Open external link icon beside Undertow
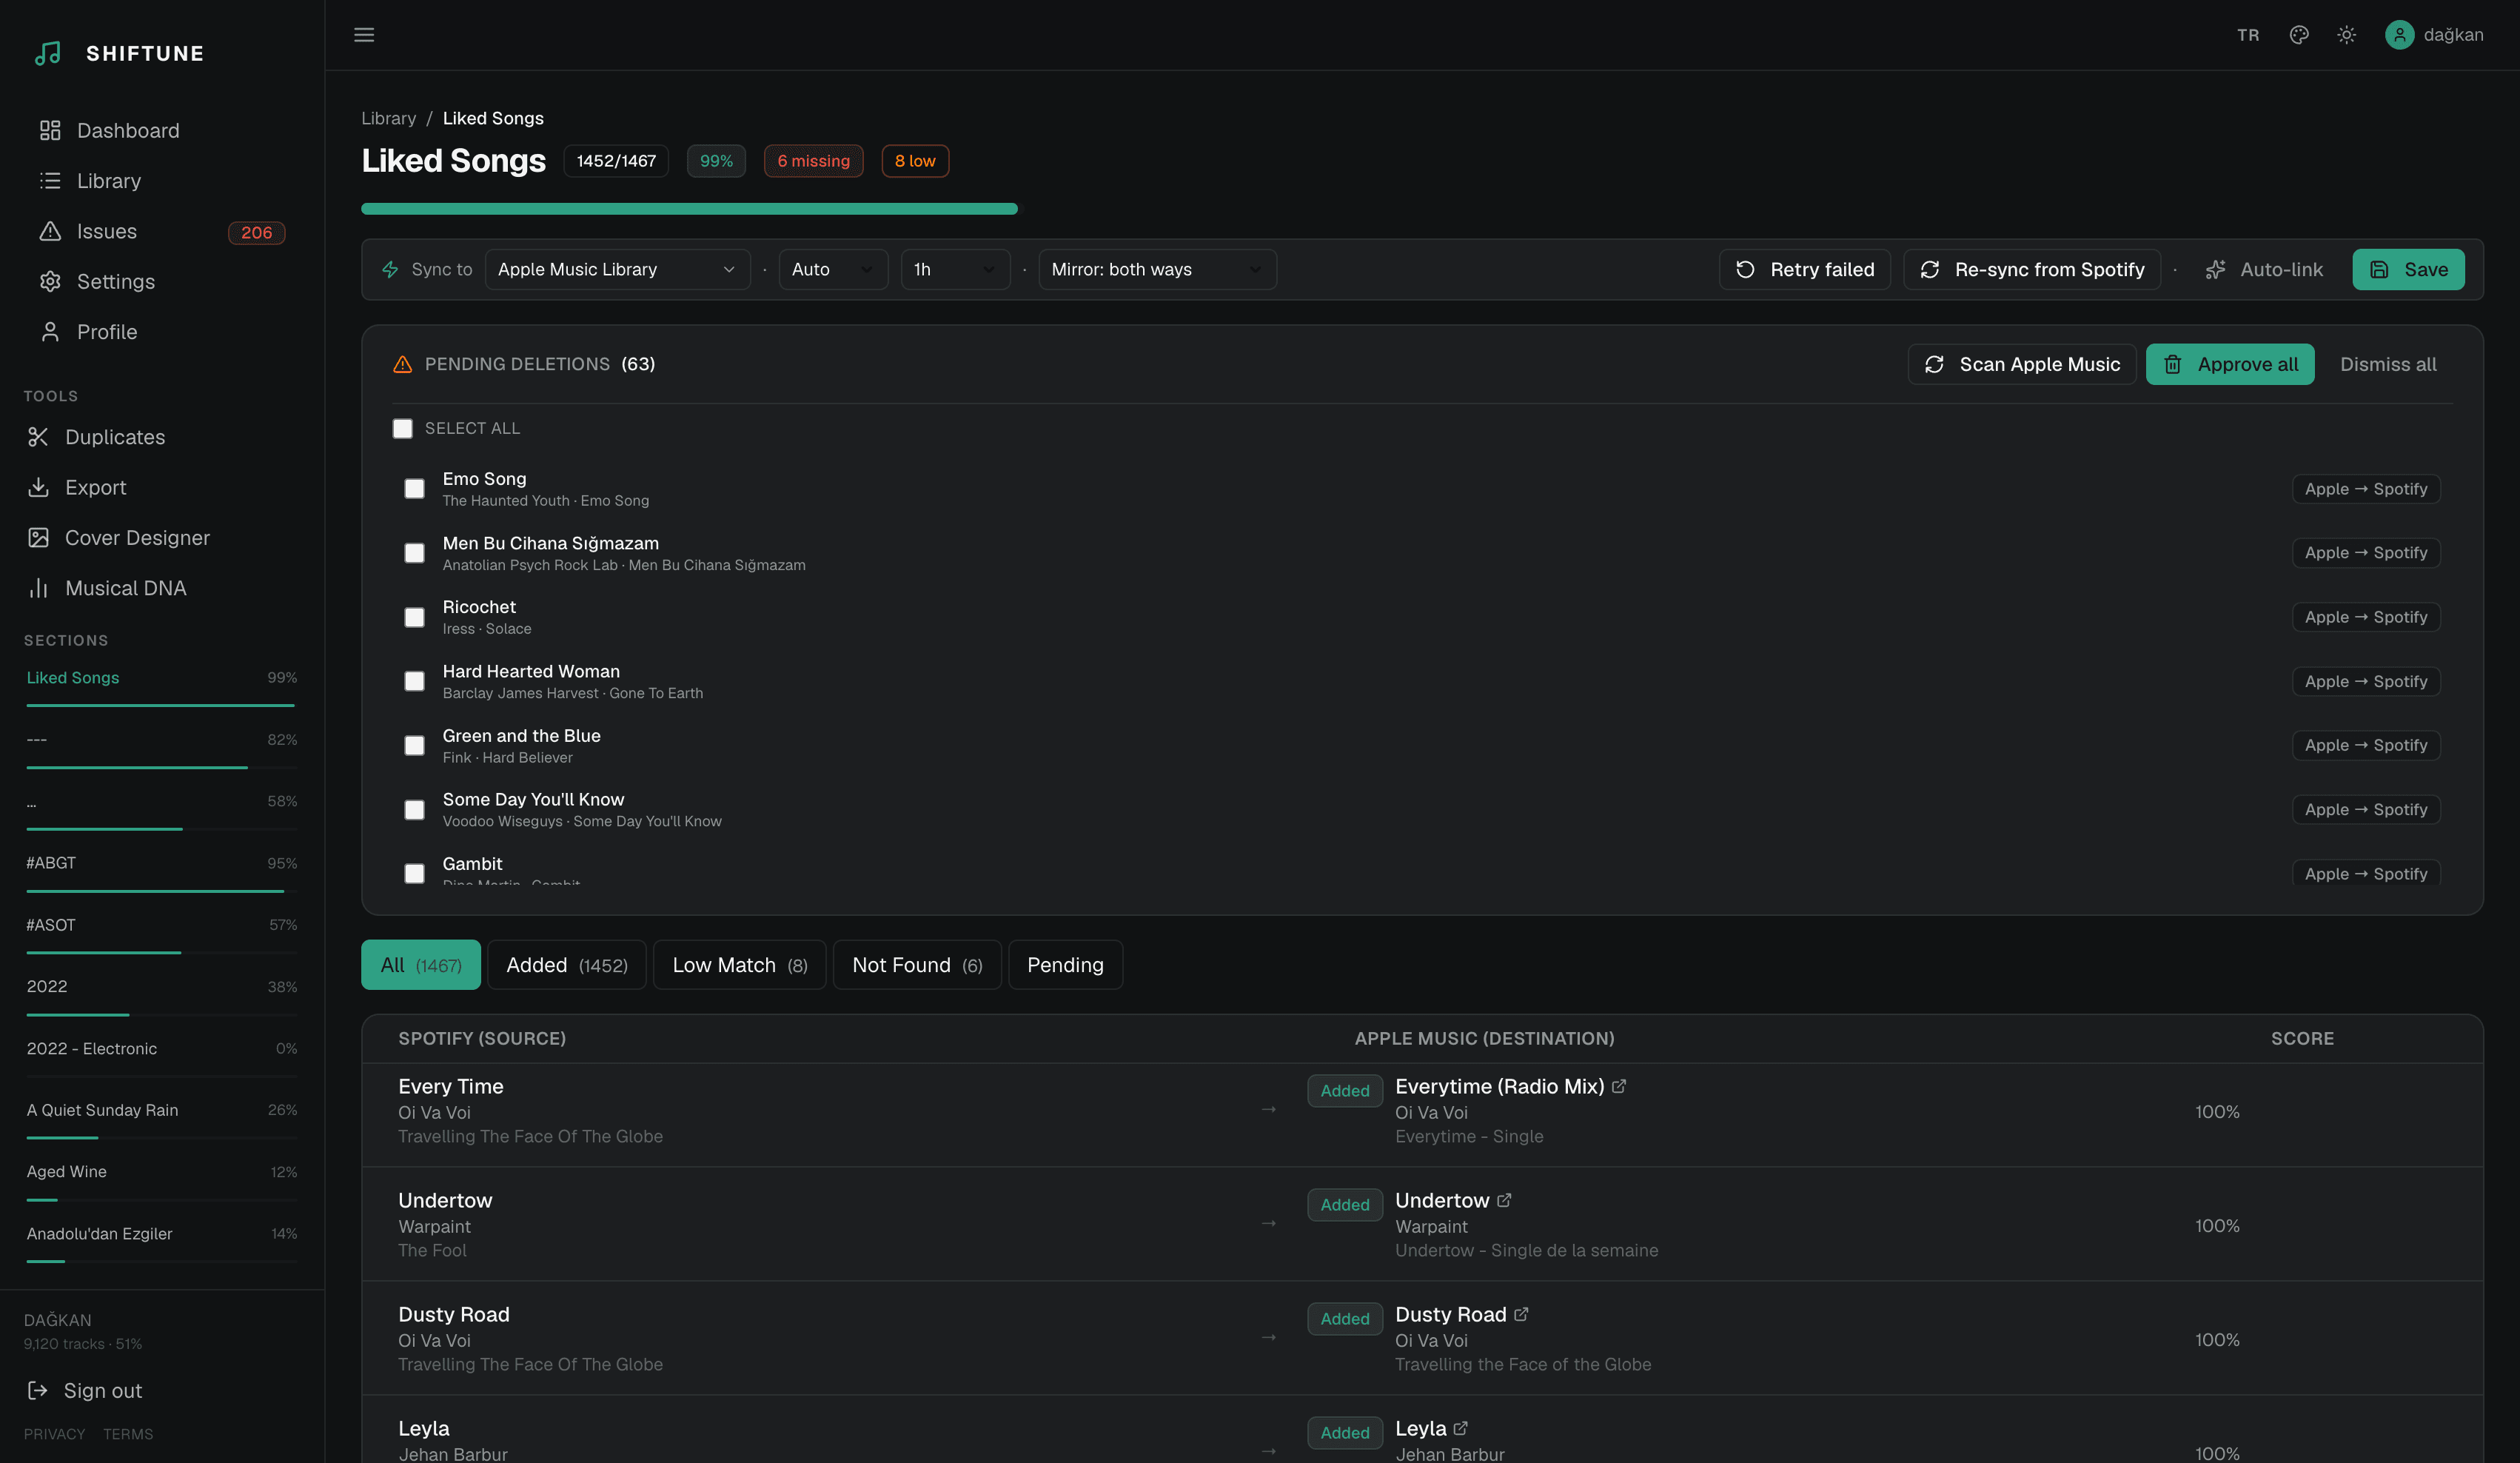This screenshot has height=1463, width=2520. [1504, 1200]
